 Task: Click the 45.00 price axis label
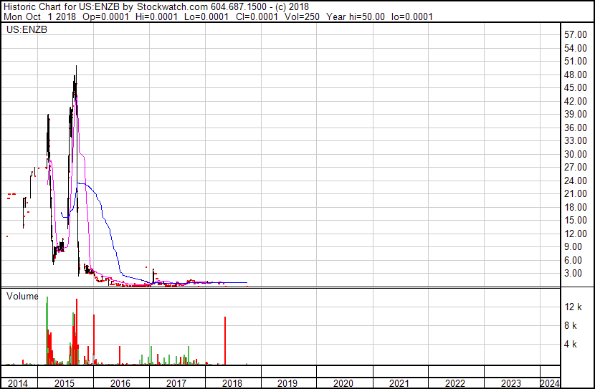tap(576, 87)
